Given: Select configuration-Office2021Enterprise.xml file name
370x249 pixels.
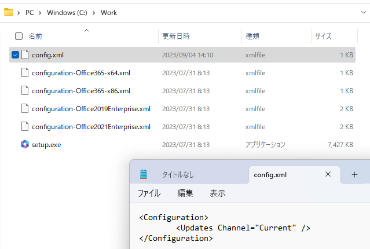Looking at the screenshot, I should [x=91, y=127].
